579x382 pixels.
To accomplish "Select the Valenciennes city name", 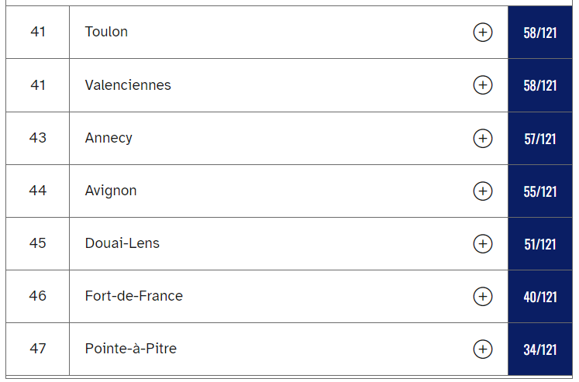I will click(128, 85).
